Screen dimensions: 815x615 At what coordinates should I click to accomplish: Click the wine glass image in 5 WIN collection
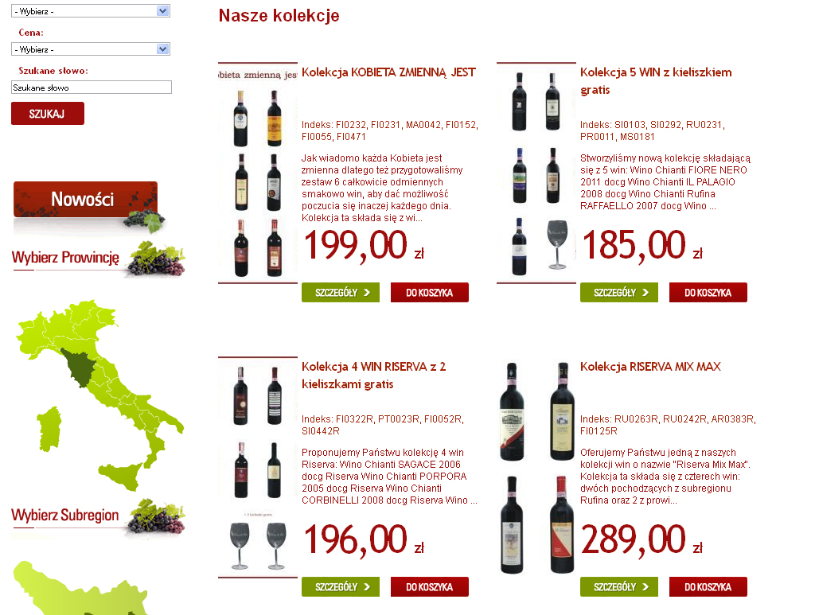click(x=557, y=244)
